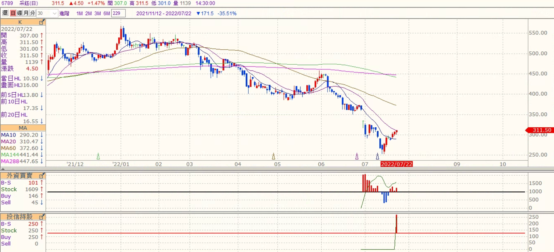
Task: Click blue triangle marker after 07
Action: [x=377, y=156]
